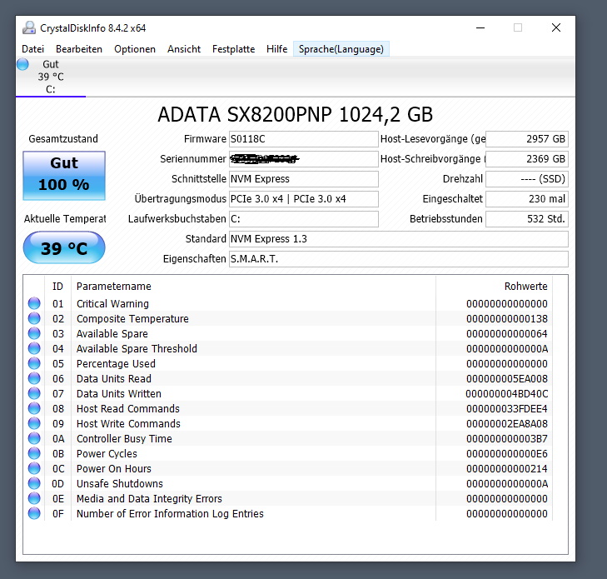
Task: Click raw value 000000033FDEE4
Action: pos(507,408)
